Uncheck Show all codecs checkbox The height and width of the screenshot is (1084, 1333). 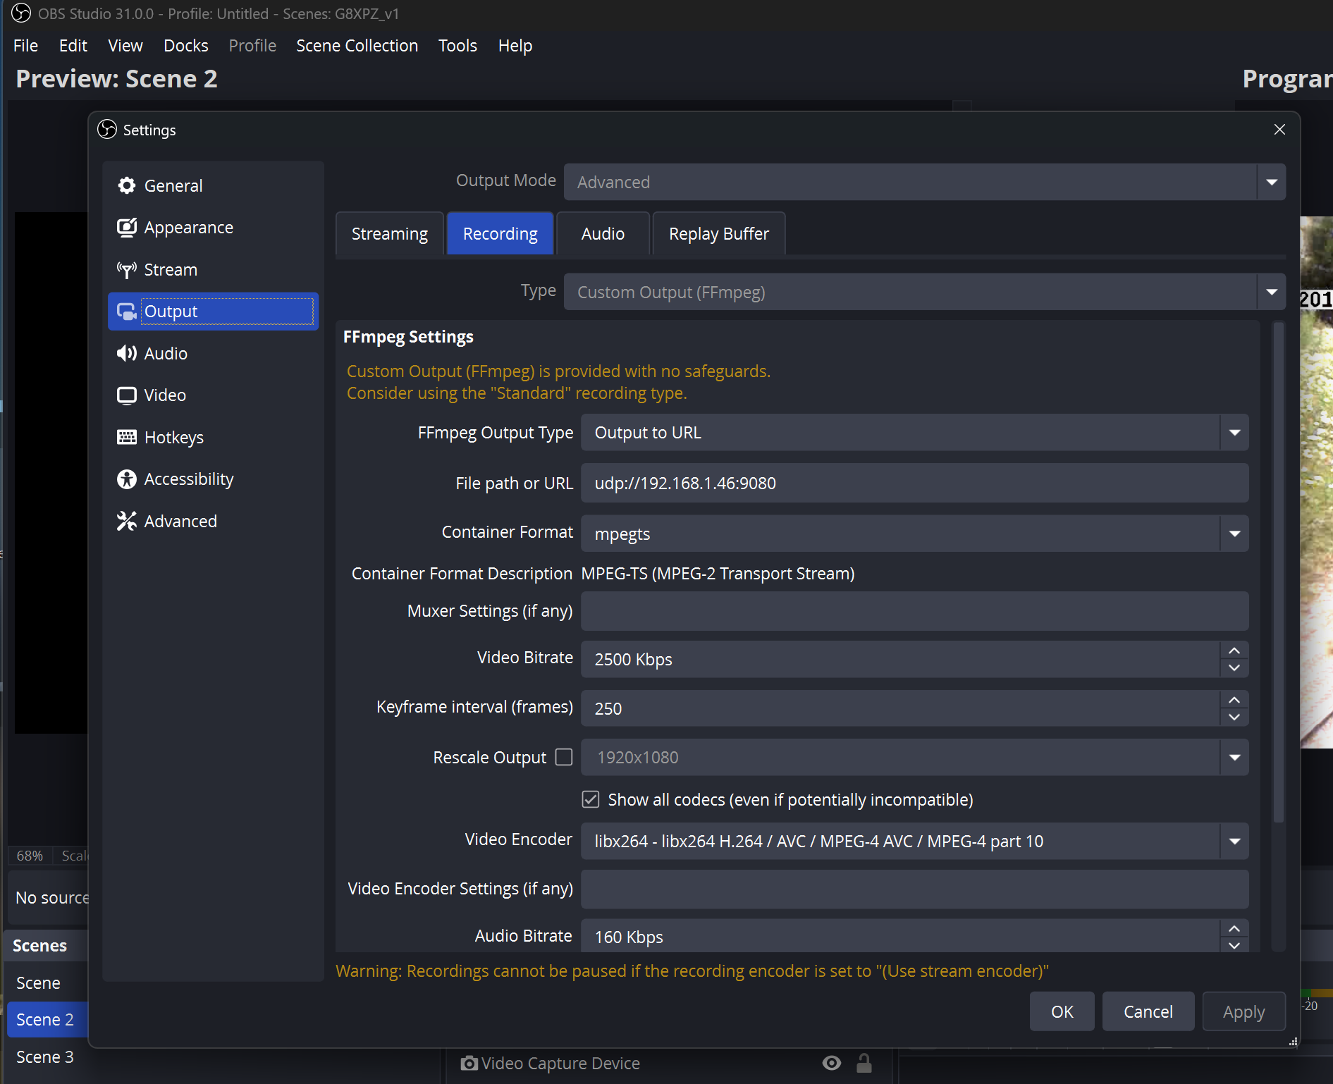[591, 799]
